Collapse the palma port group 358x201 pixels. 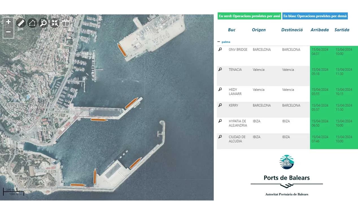point(219,42)
